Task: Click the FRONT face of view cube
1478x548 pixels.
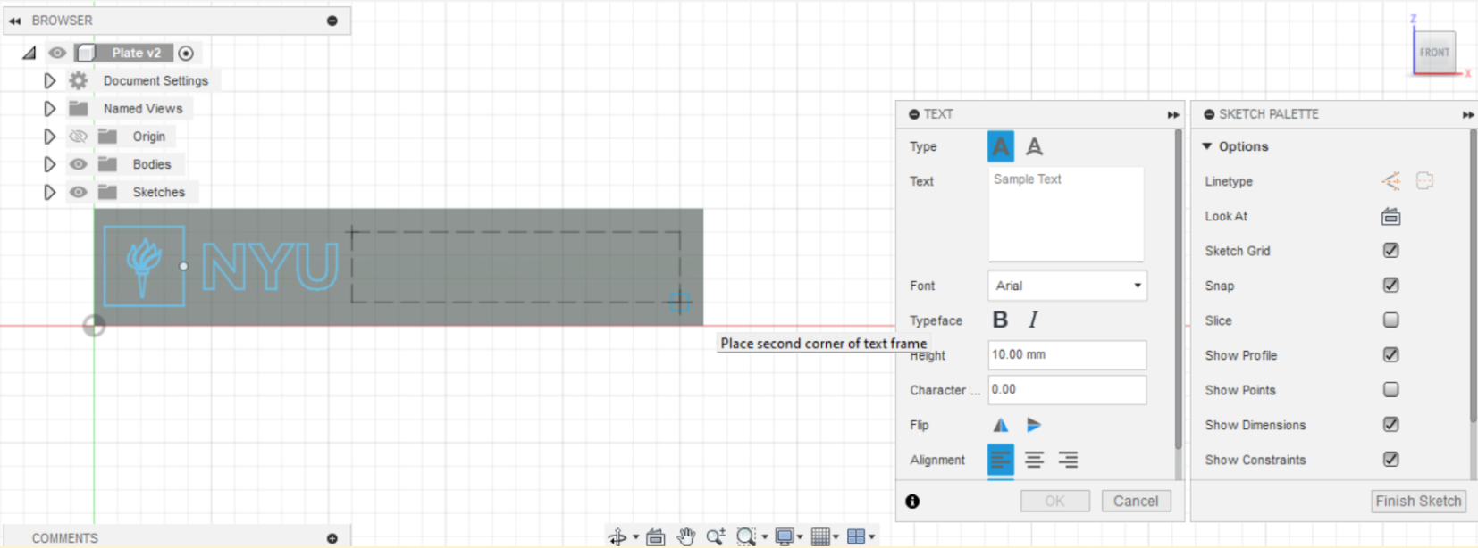Action: 1434,52
